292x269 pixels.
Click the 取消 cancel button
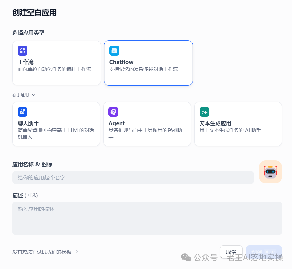click(231, 252)
